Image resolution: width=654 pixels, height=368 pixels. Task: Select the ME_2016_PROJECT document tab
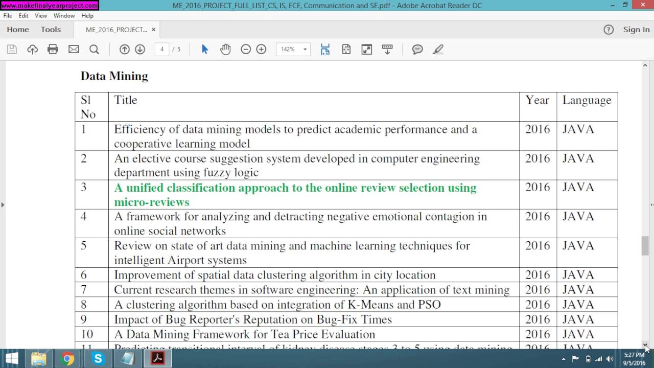(x=116, y=30)
